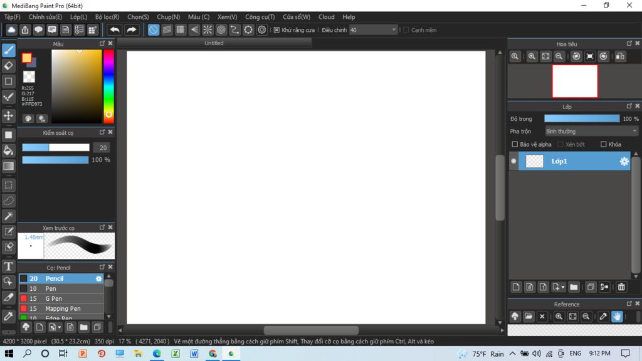This screenshot has height=361, width=642.
Task: Select the Mapping Pen brush
Action: pyautogui.click(x=61, y=308)
